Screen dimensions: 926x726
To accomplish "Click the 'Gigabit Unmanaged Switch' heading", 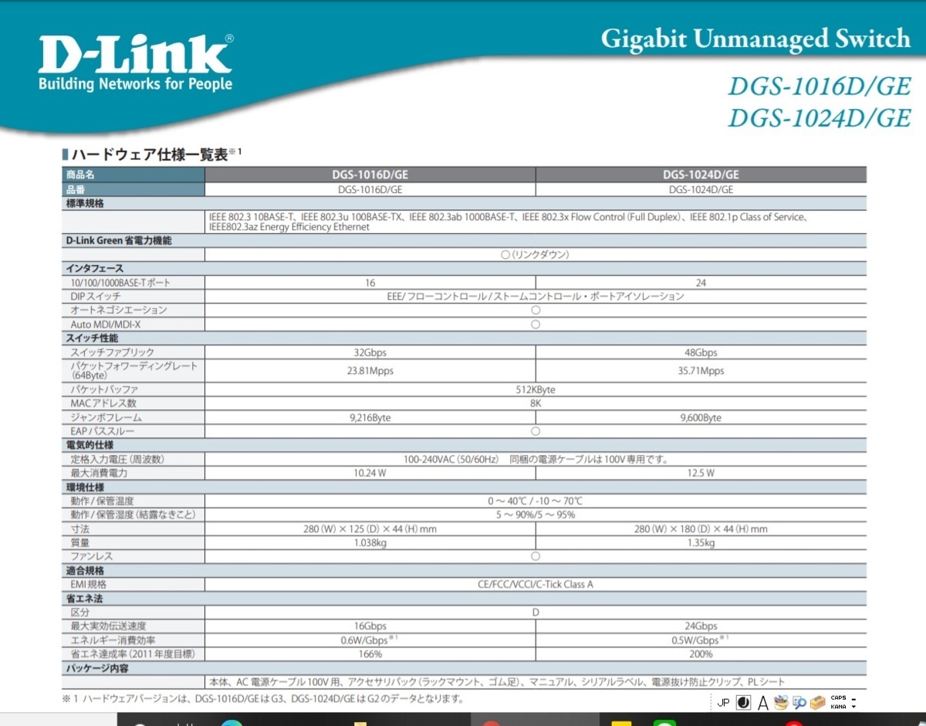I will pyautogui.click(x=755, y=38).
